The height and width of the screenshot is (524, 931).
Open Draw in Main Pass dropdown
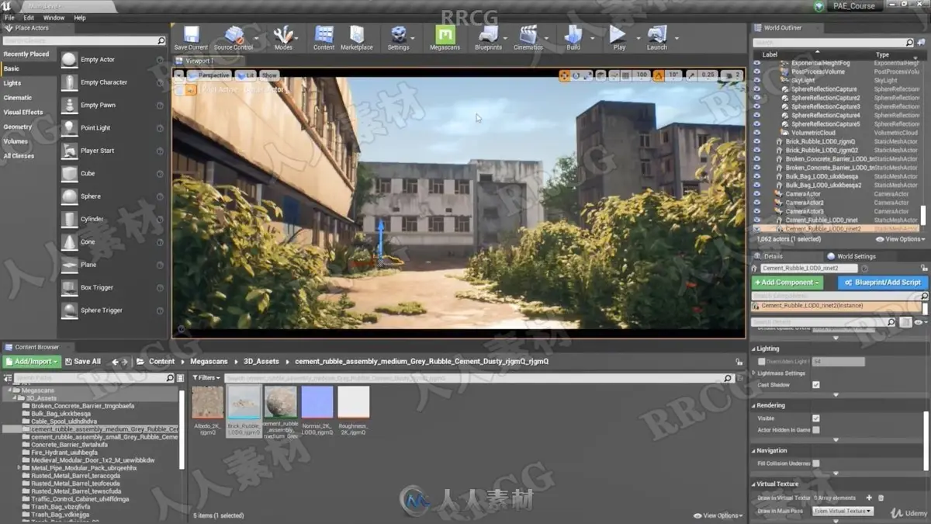[843, 511]
